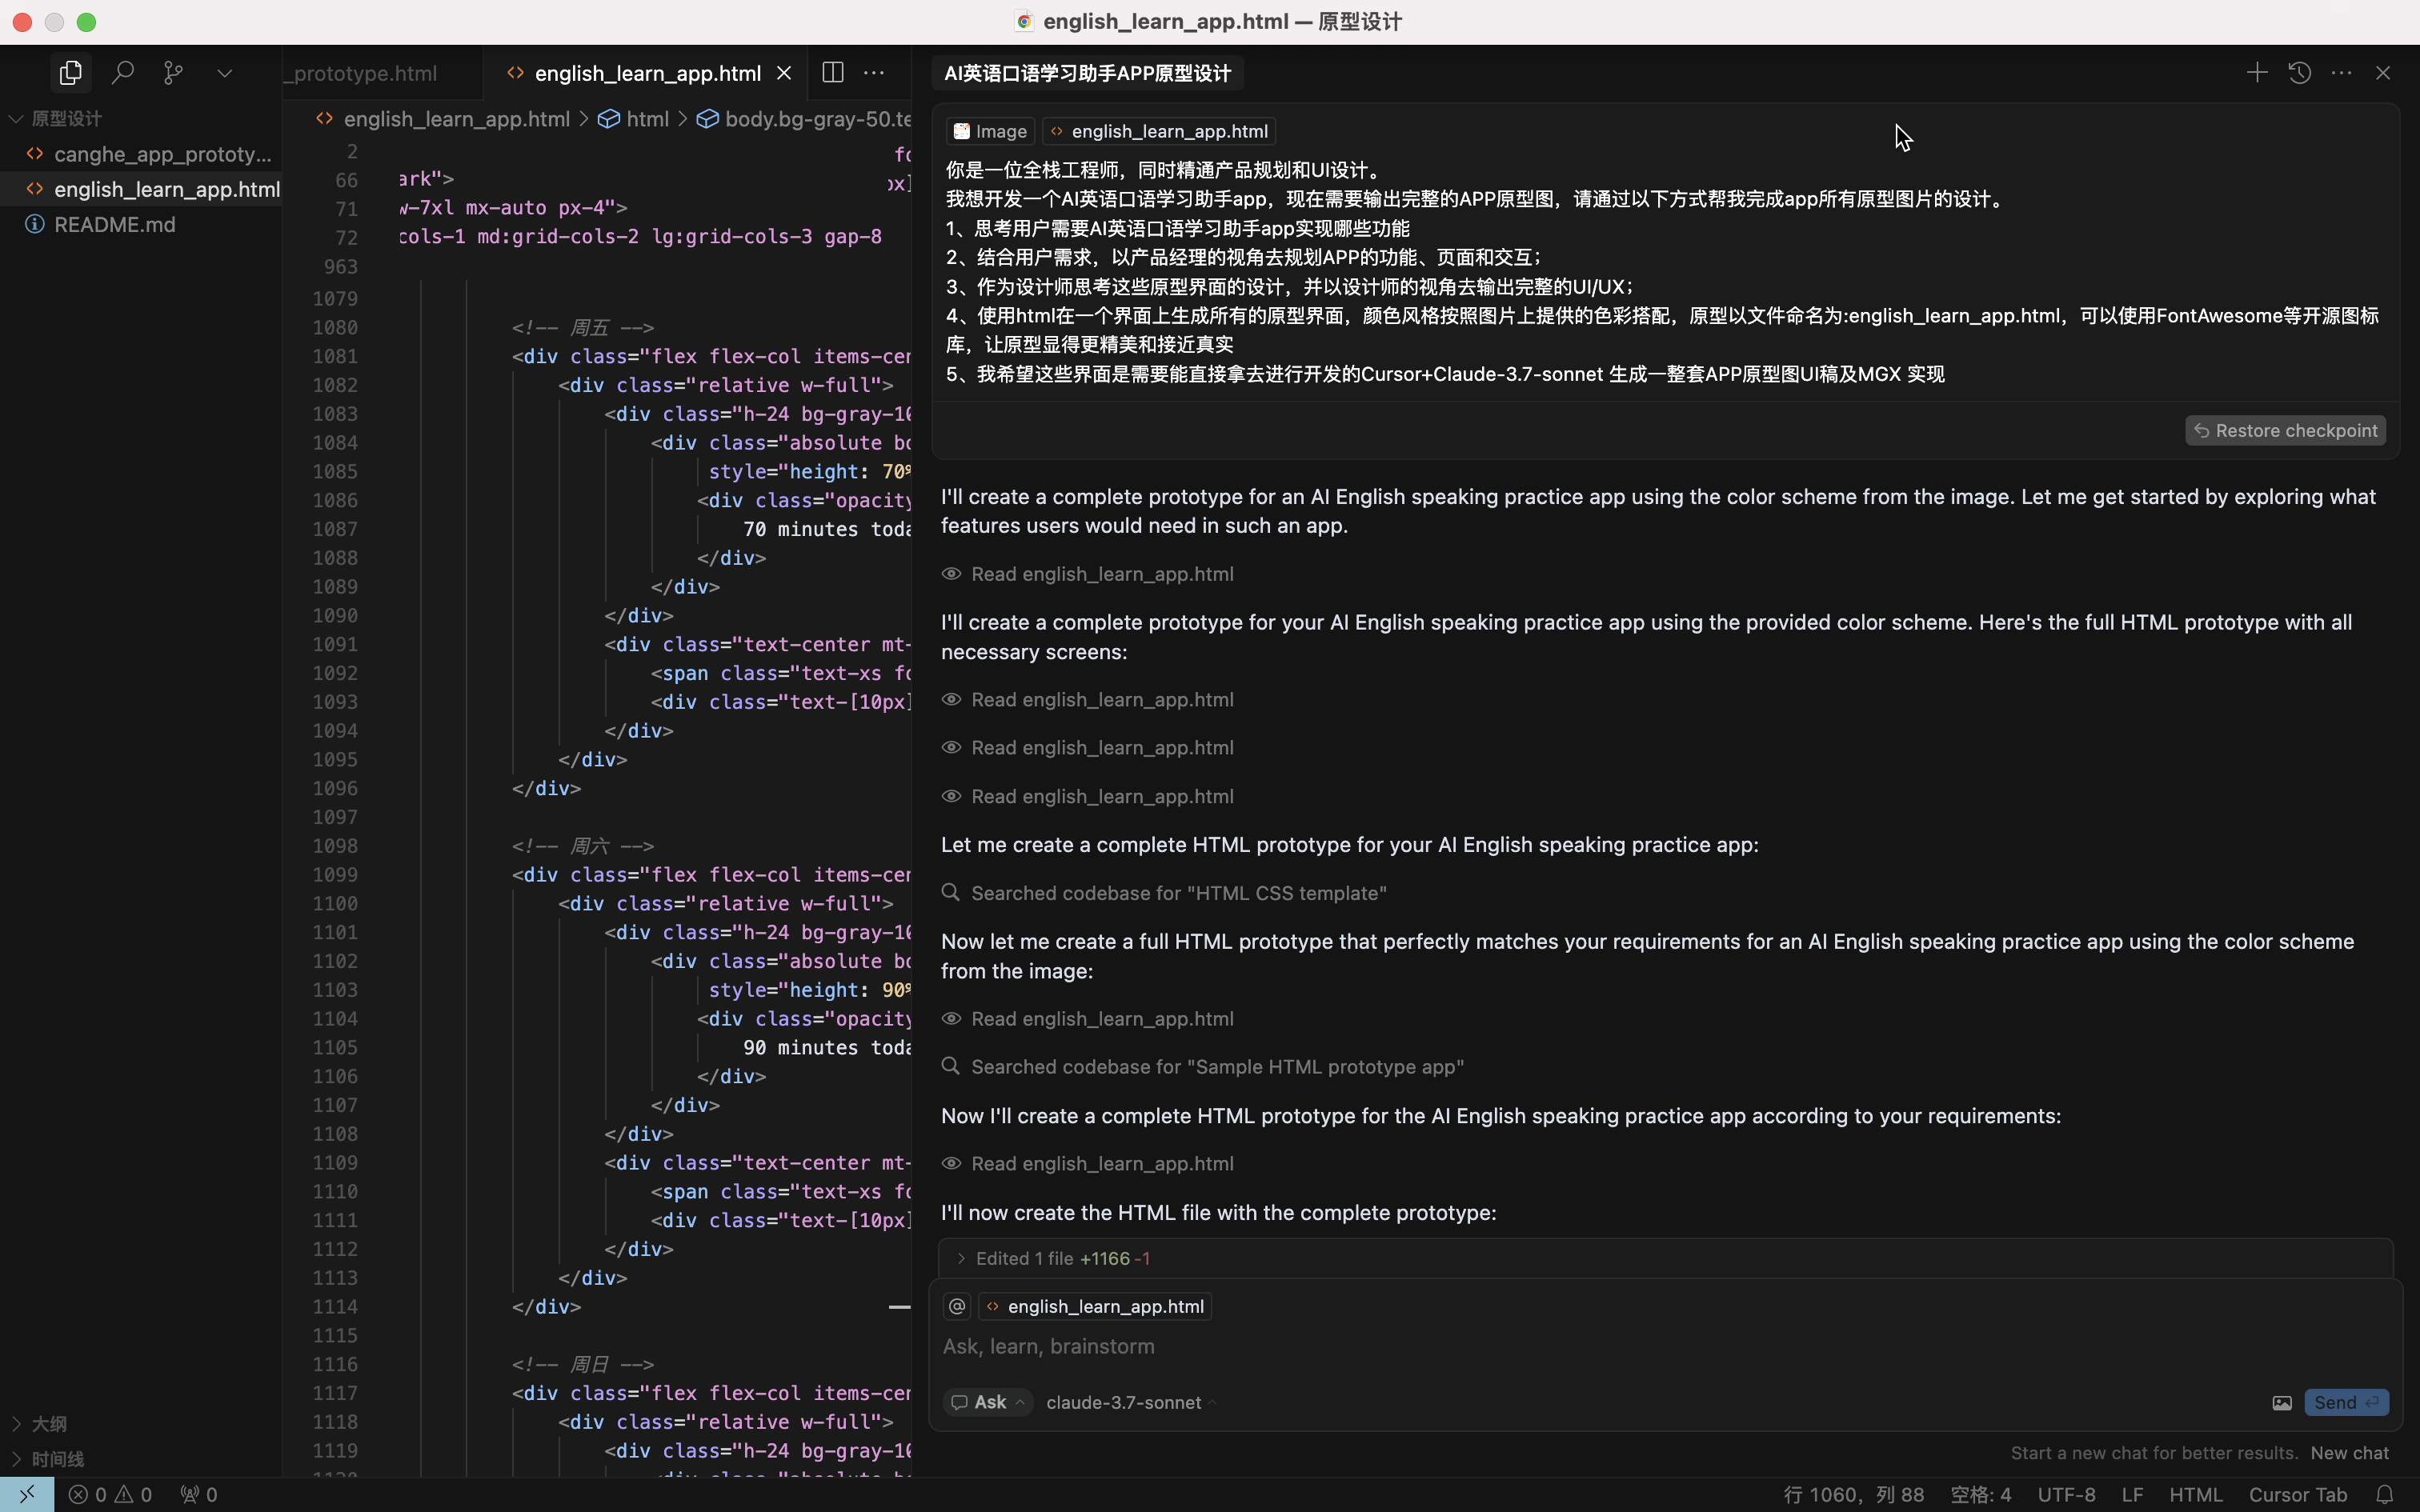Open the Ask mode selector
This screenshot has height=1512, width=2420.
pos(988,1402)
